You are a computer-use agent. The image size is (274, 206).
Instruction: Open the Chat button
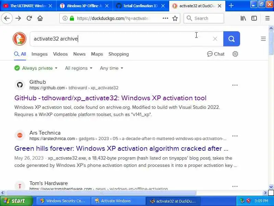pyautogui.click(x=216, y=54)
